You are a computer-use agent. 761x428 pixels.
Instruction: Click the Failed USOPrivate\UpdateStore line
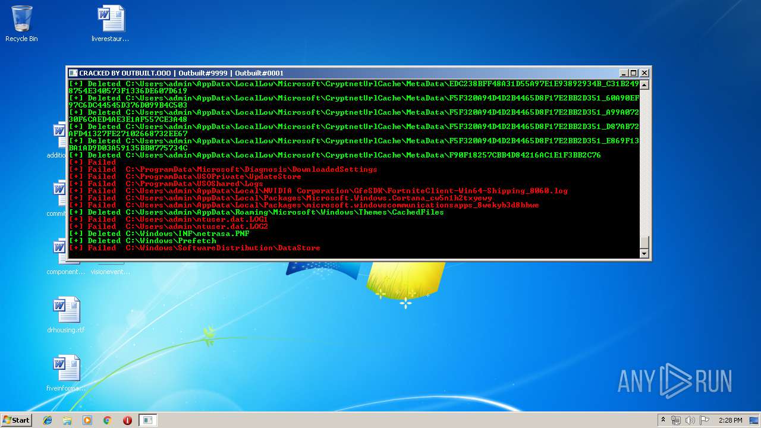pyautogui.click(x=185, y=177)
